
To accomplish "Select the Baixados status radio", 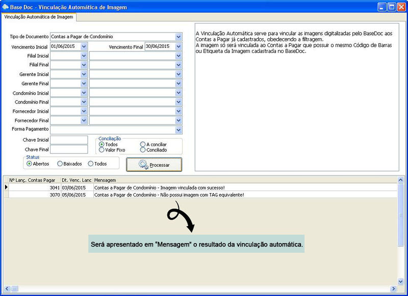I will coord(60,164).
